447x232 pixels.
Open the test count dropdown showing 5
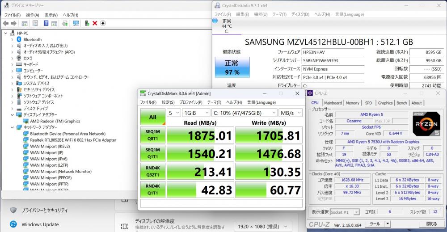(174, 113)
